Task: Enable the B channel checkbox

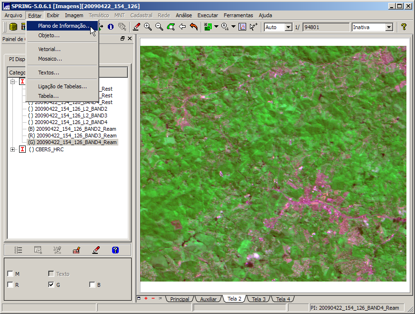Action: [92, 285]
